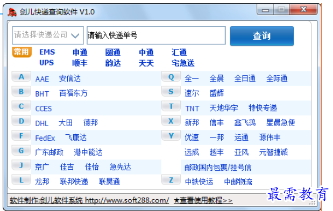
Task: Select DHL courier
Action: coord(42,123)
